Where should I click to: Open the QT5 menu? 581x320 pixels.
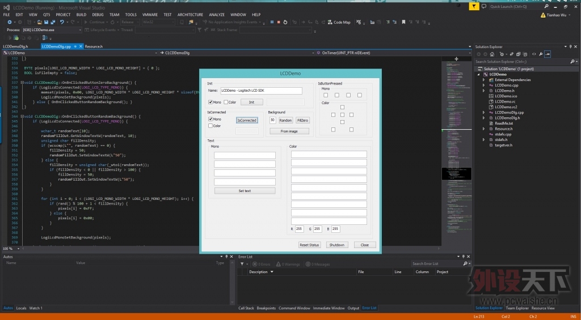point(47,15)
